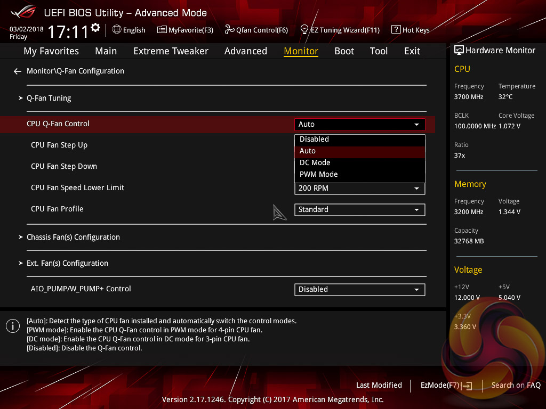546x409 pixels.
Task: Open the CPU Fan Profile Standard dropdown
Action: tap(359, 210)
